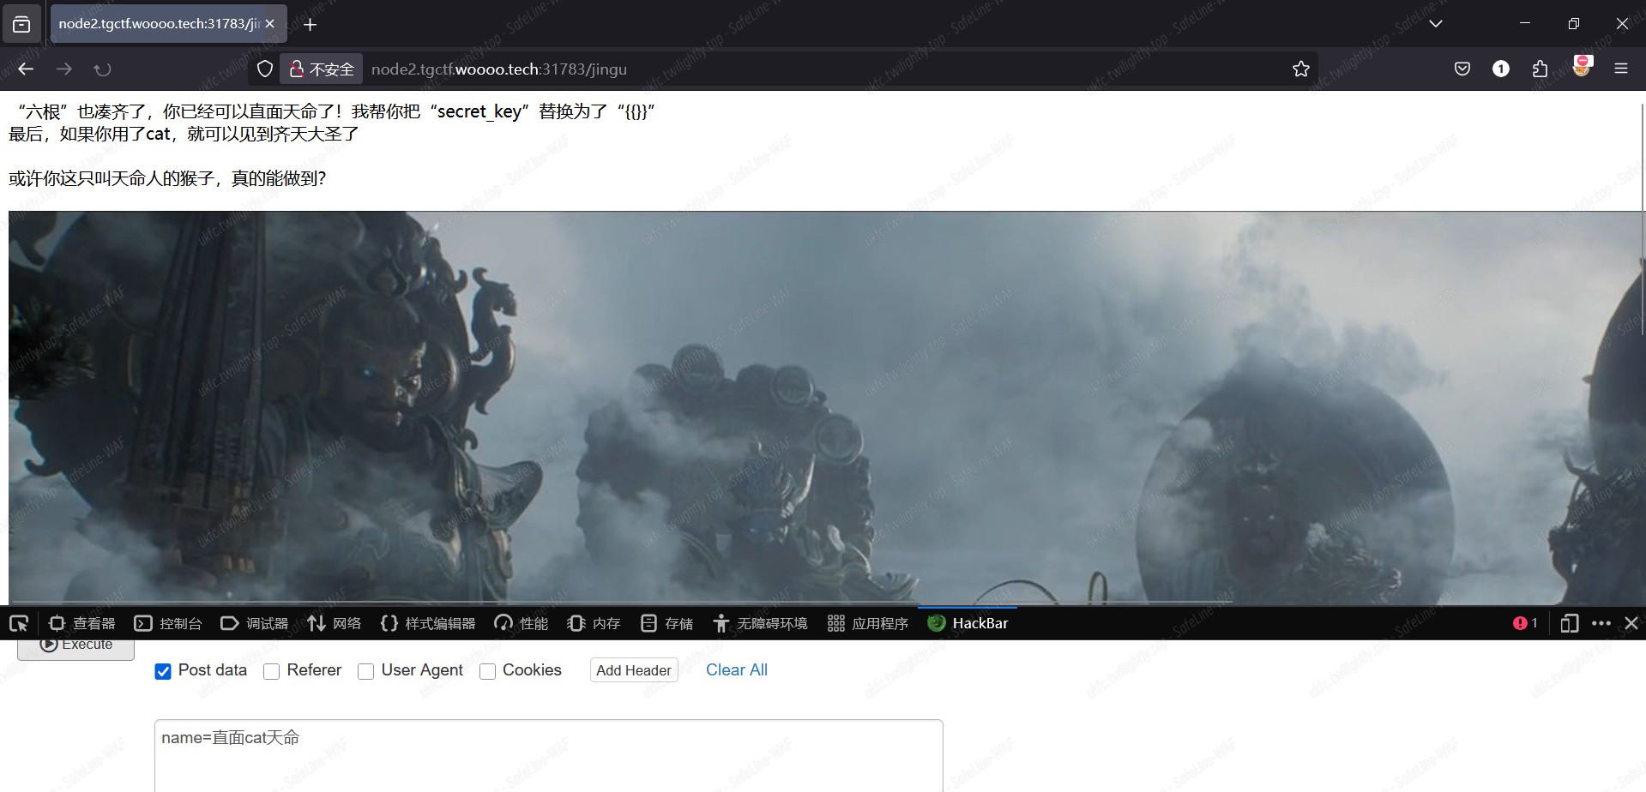Viewport: 1646px width, 792px height.
Task: Enable the Referer checkbox
Action: point(272,671)
